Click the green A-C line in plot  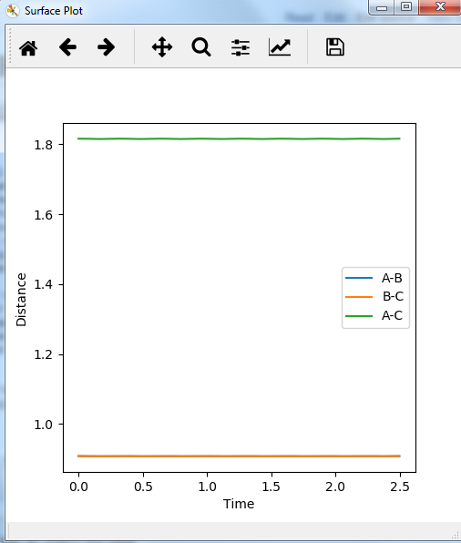point(239,138)
